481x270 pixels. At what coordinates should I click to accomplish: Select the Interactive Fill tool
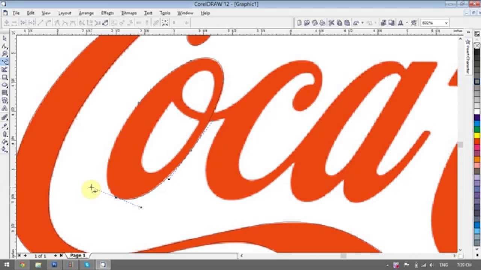[x=5, y=150]
